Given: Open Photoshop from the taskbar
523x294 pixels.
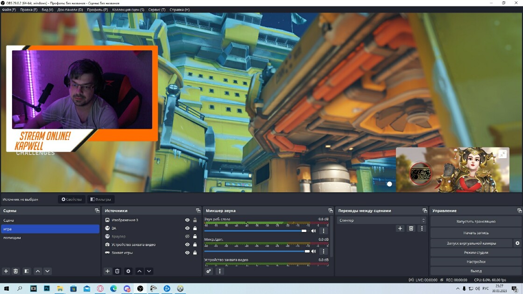Looking at the screenshot, I should (47, 289).
